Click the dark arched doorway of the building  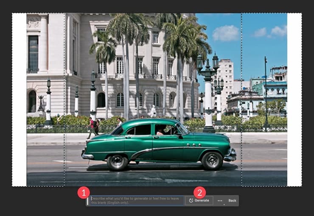tap(32, 102)
